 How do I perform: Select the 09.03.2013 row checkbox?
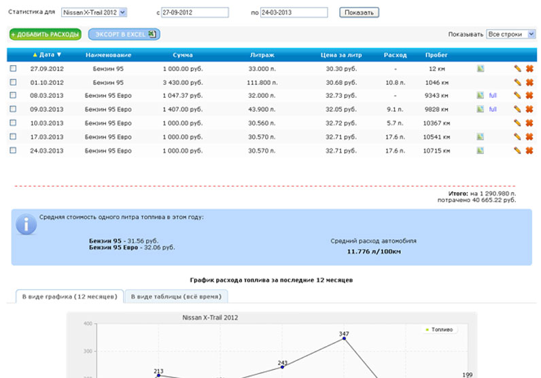click(x=13, y=109)
